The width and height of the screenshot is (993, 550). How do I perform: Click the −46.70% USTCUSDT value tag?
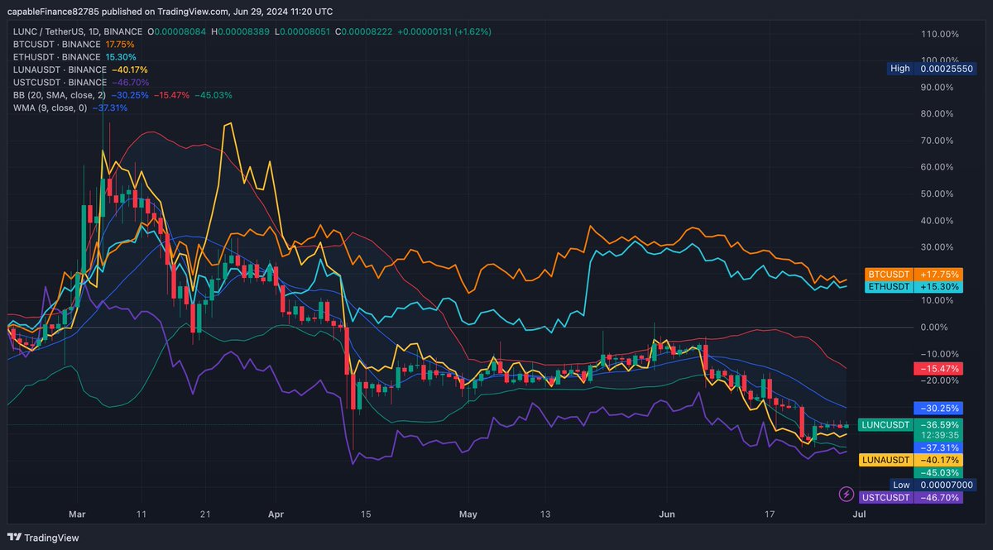tap(938, 497)
